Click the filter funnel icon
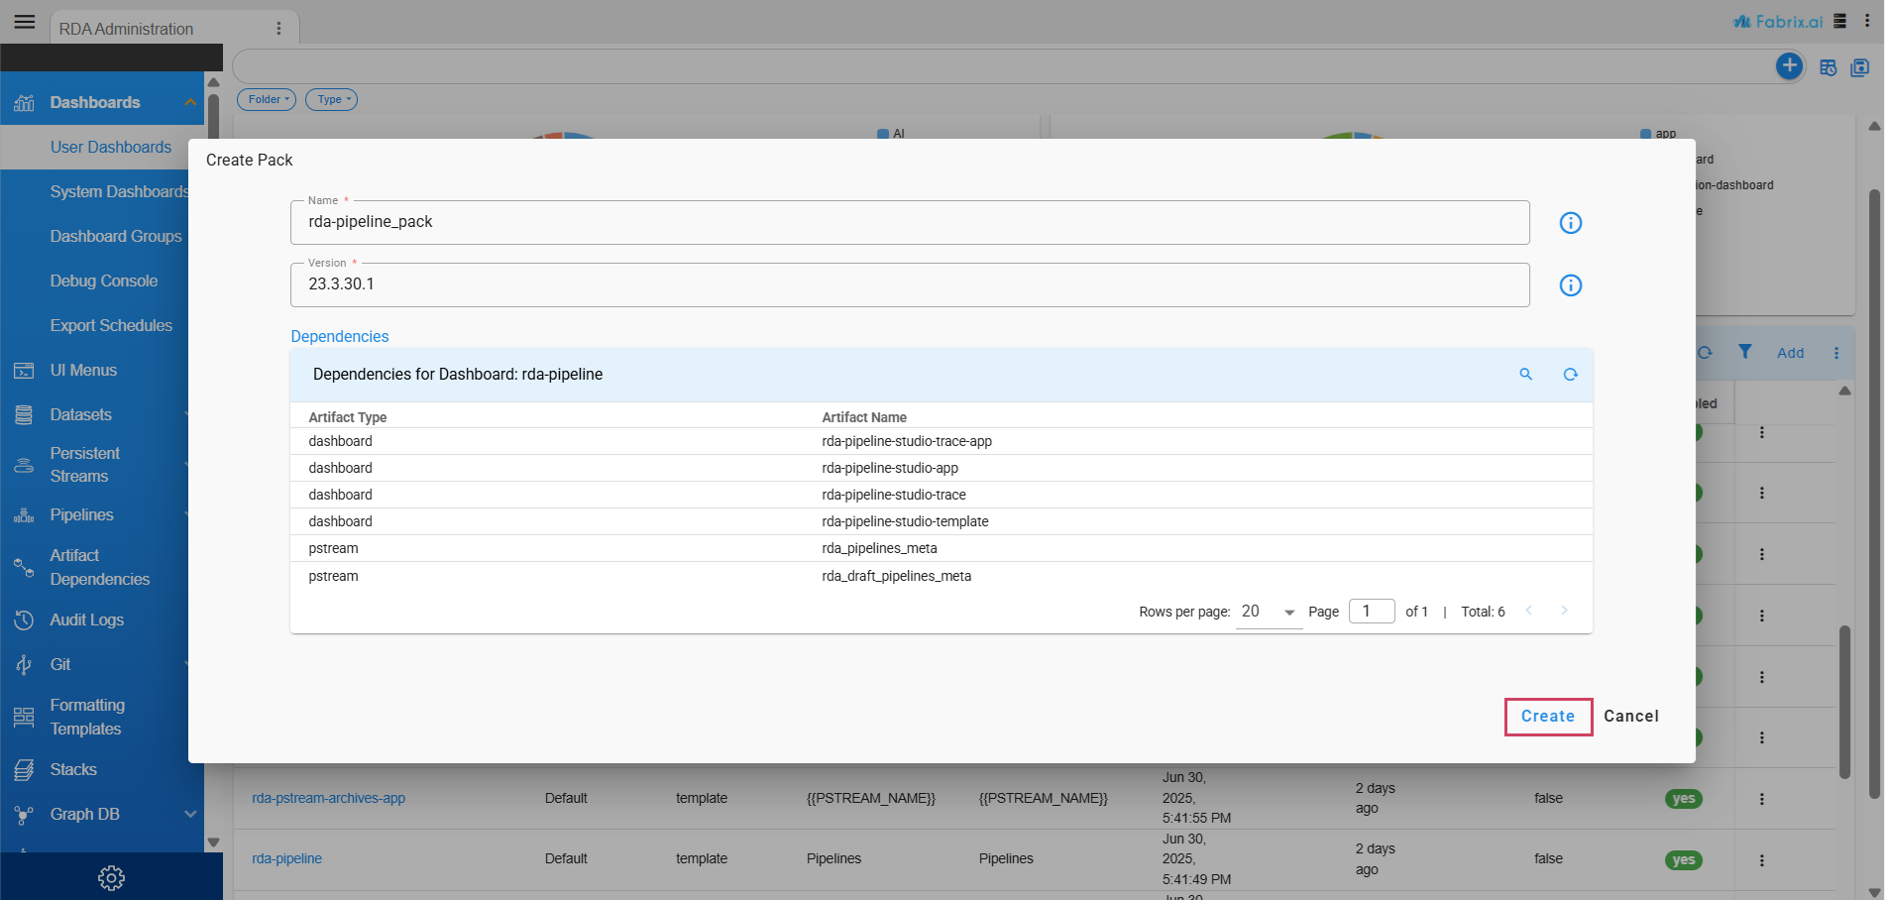 (1744, 352)
